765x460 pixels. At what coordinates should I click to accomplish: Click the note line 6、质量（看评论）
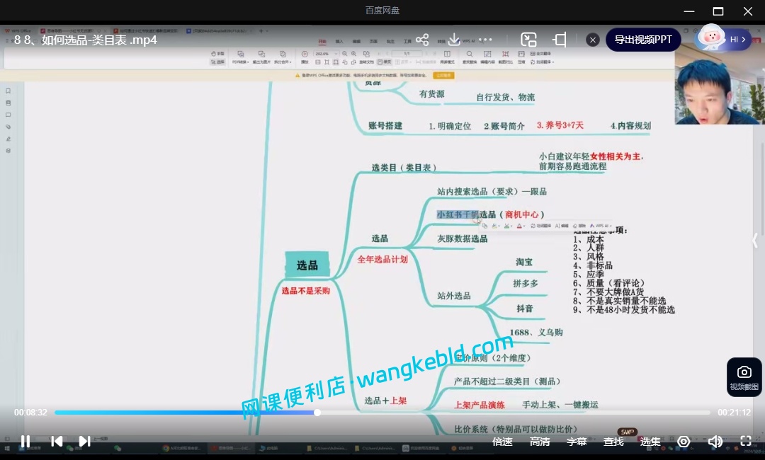pyautogui.click(x=609, y=283)
